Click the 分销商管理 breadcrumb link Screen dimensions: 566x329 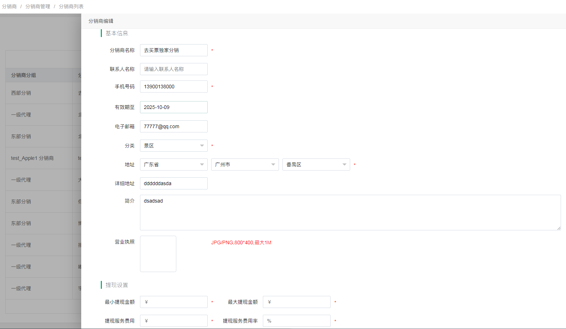pyautogui.click(x=38, y=6)
